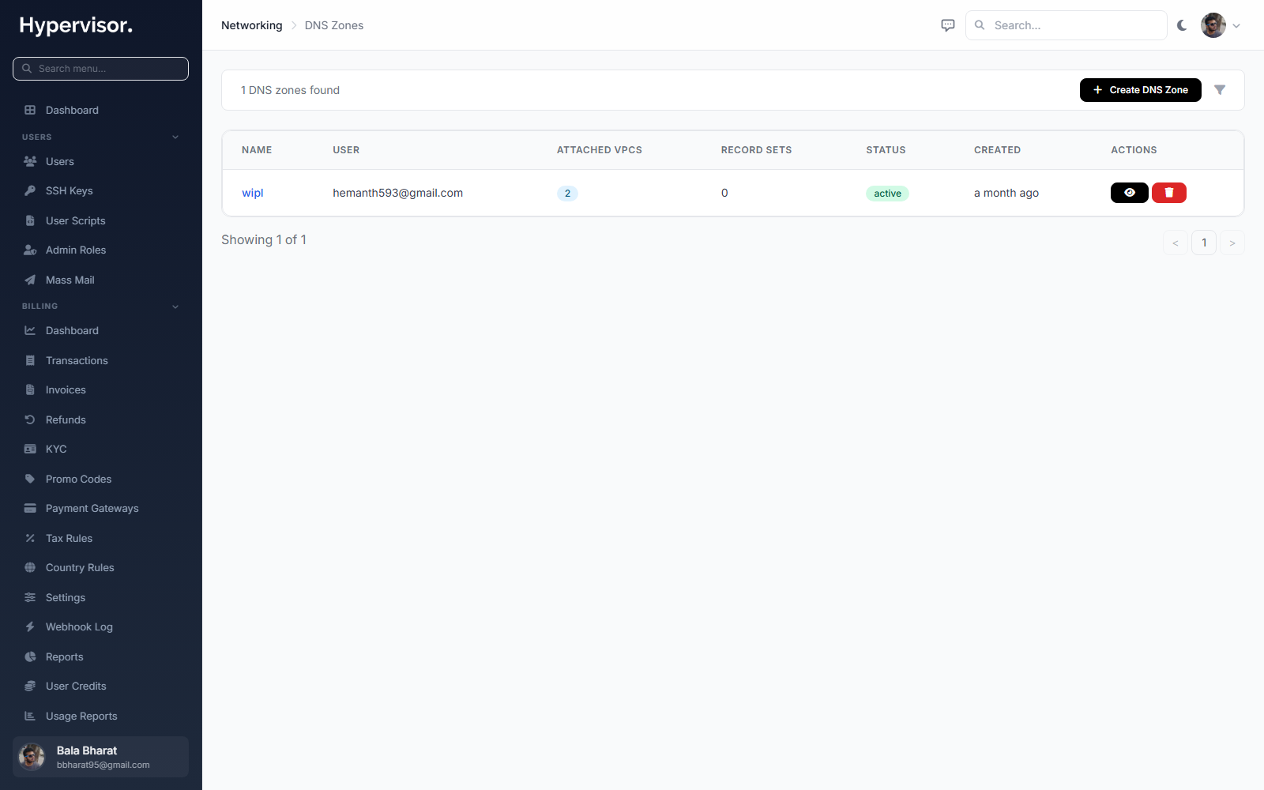1264x790 pixels.
Task: Click the header Search field
Action: 1066,25
